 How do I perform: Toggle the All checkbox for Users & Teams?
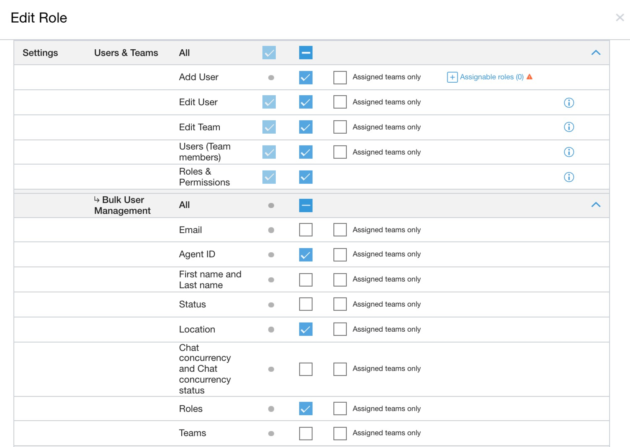(305, 52)
